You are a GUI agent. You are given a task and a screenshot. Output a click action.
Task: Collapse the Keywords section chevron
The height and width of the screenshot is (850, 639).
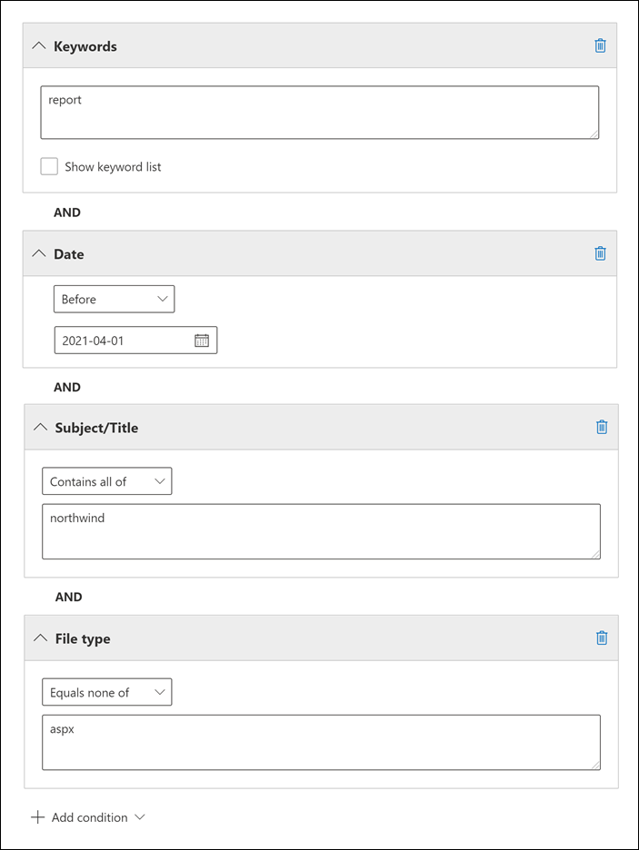click(38, 45)
